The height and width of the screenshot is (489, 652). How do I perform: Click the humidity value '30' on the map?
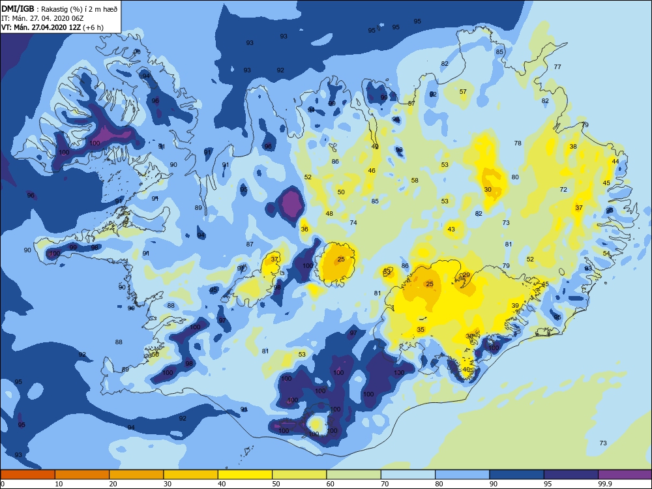pos(487,189)
